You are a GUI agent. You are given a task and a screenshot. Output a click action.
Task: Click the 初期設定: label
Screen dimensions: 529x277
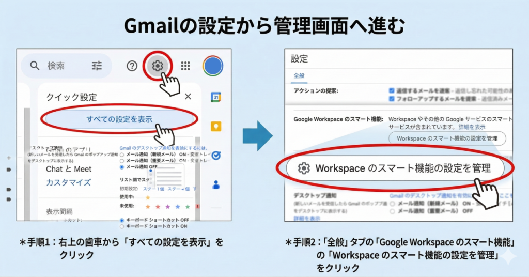coord(129,189)
